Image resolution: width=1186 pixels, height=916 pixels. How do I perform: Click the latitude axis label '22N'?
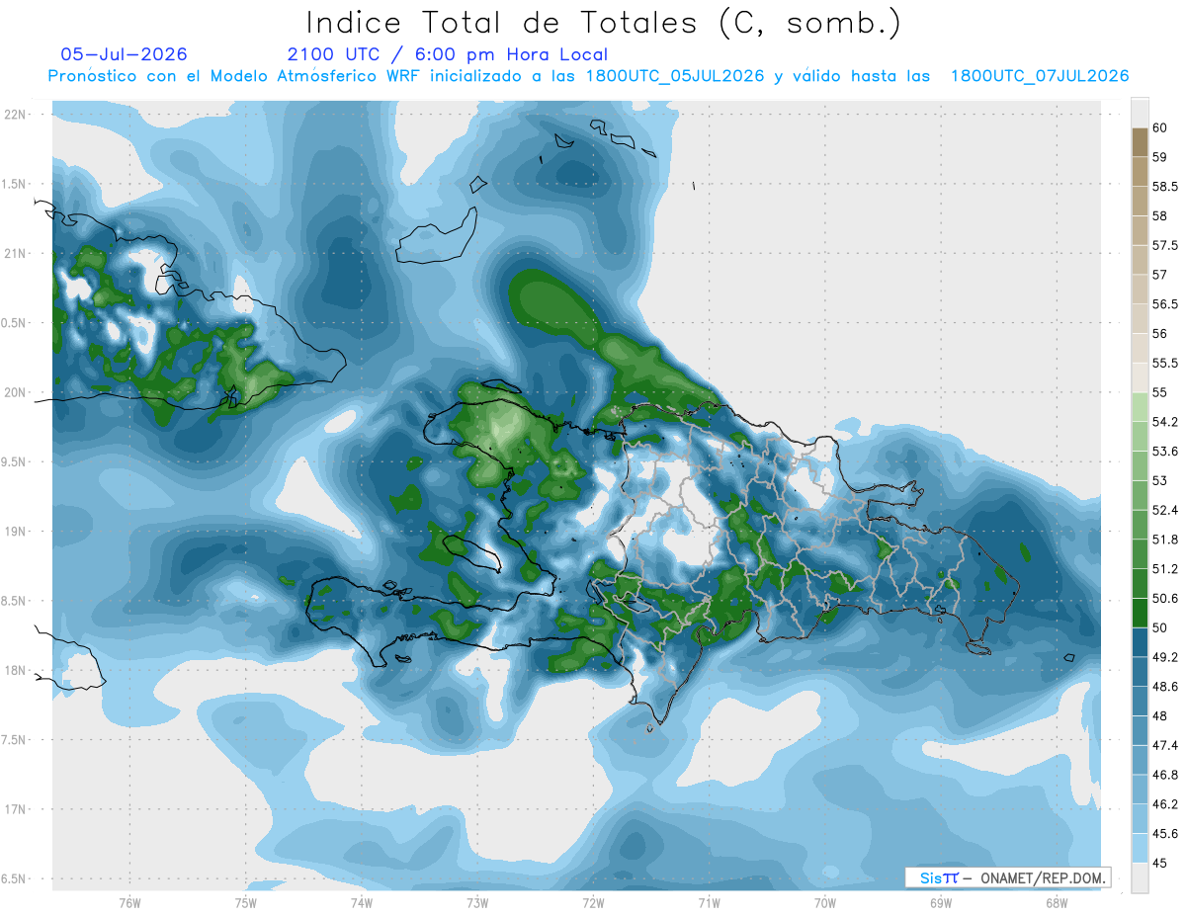click(x=17, y=115)
